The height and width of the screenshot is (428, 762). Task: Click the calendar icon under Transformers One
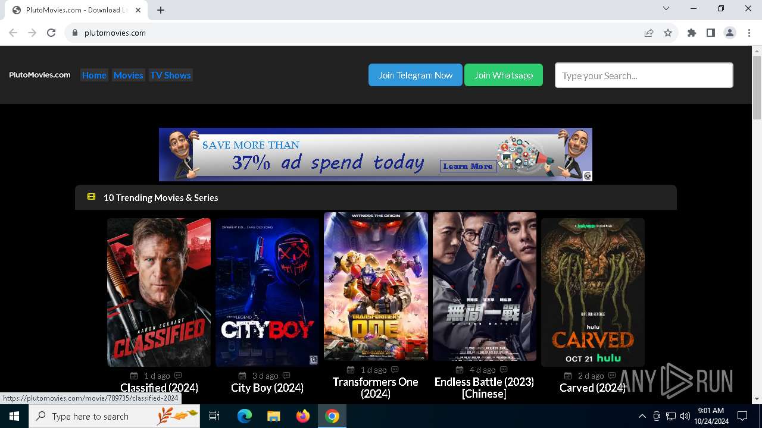tap(351, 370)
